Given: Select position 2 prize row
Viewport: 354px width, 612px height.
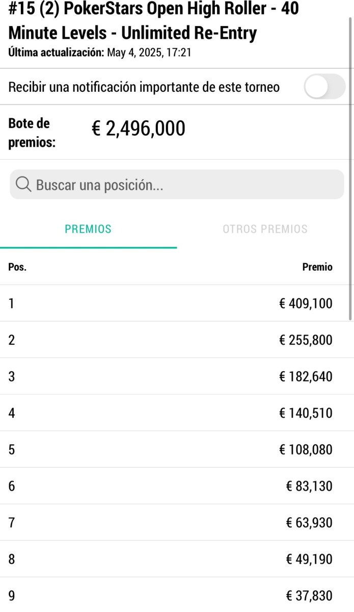Looking at the screenshot, I should pyautogui.click(x=177, y=340).
